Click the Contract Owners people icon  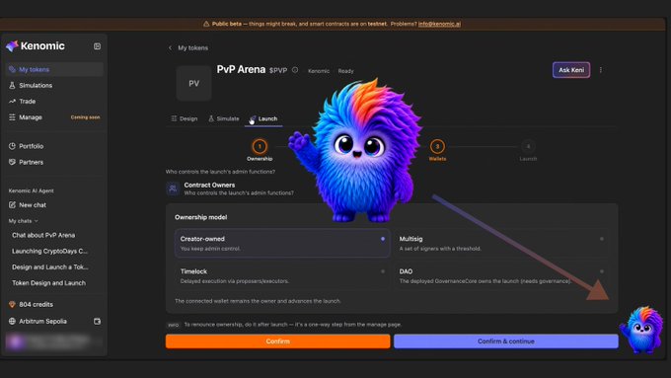pos(173,189)
